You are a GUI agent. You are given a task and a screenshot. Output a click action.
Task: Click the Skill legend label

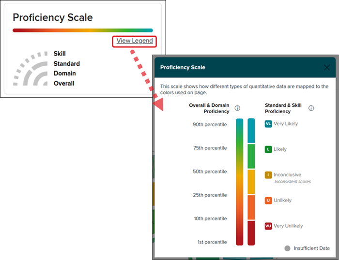tap(60, 54)
